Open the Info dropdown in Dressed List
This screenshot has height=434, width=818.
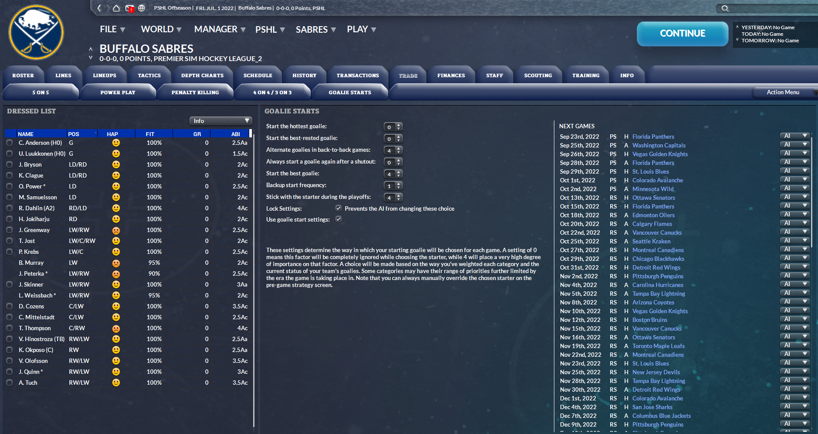click(221, 121)
